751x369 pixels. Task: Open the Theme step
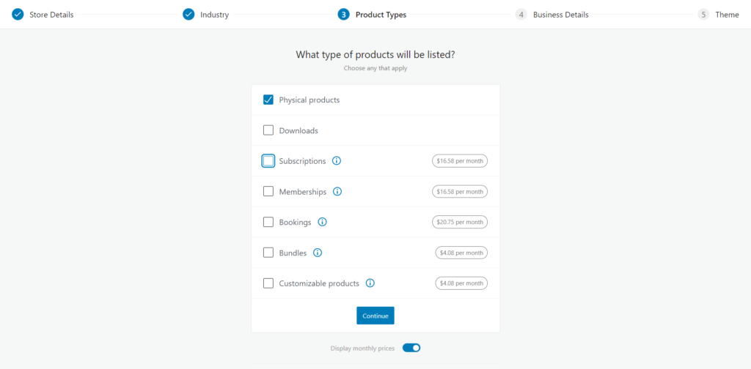[x=727, y=15]
